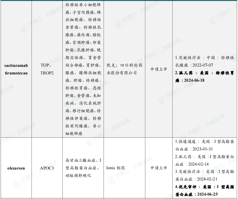Click the date '2024-02-21'

(207, 179)
